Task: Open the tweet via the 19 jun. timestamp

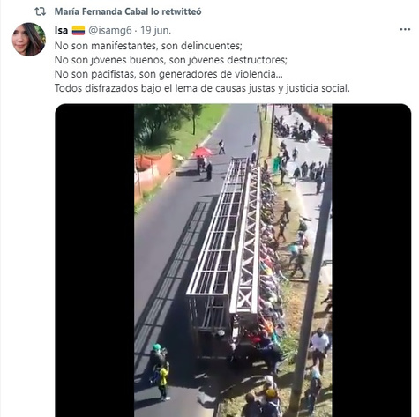Action: pos(155,30)
